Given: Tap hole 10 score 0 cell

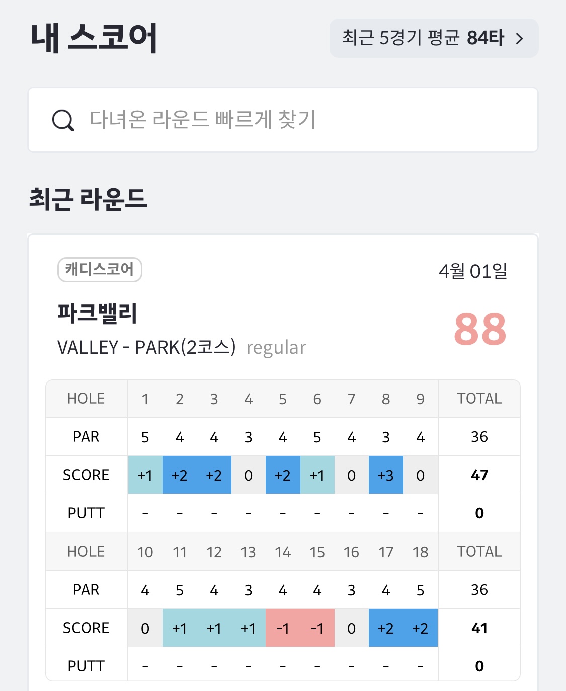Looking at the screenshot, I should pos(145,628).
